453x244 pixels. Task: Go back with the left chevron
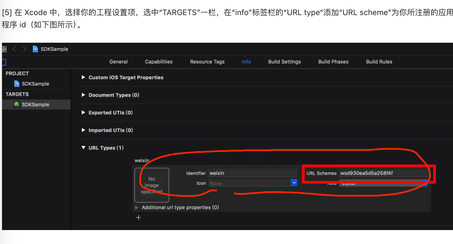tap(14, 49)
